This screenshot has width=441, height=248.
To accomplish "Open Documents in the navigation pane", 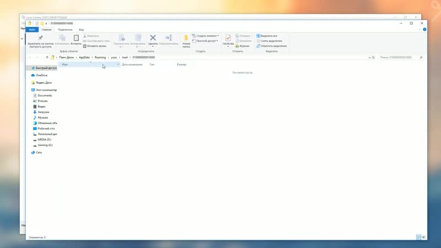I will (x=42, y=95).
